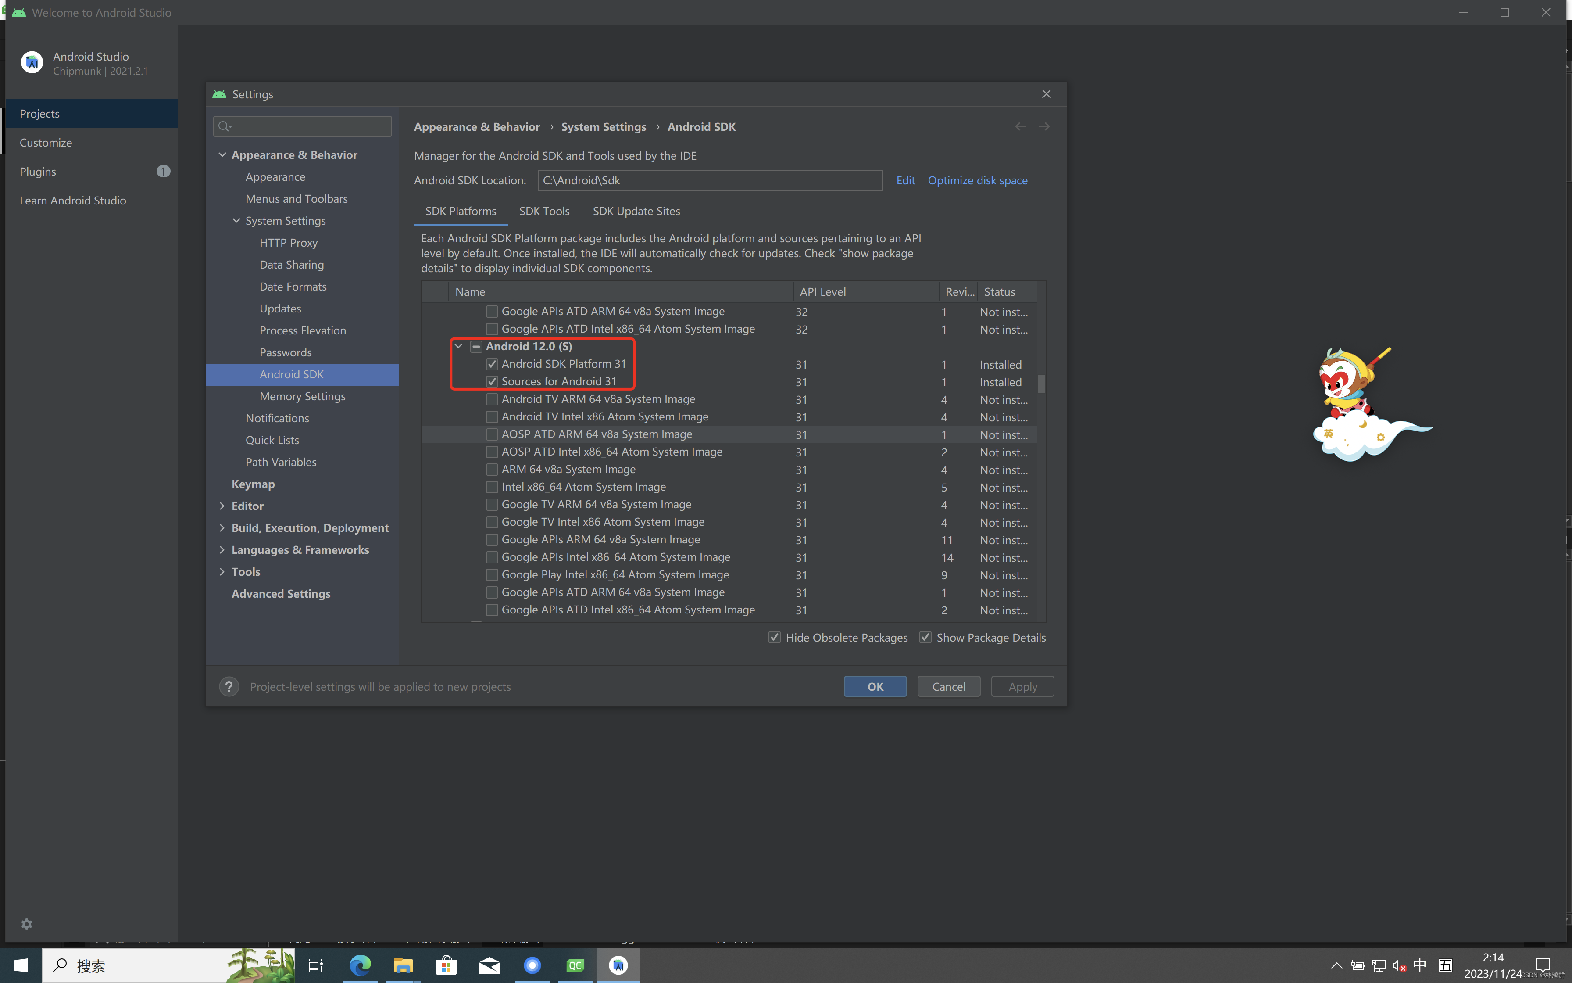1572x983 pixels.
Task: Switch to the SDK Tools tab
Action: (x=544, y=211)
